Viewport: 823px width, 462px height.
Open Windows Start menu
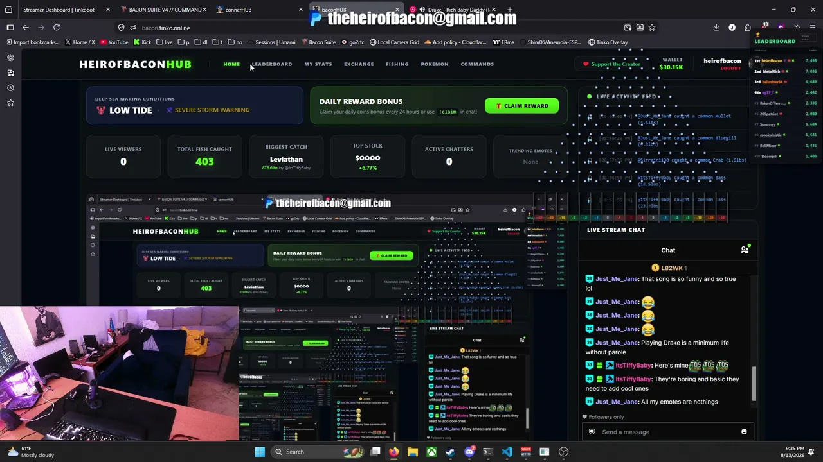[260, 452]
